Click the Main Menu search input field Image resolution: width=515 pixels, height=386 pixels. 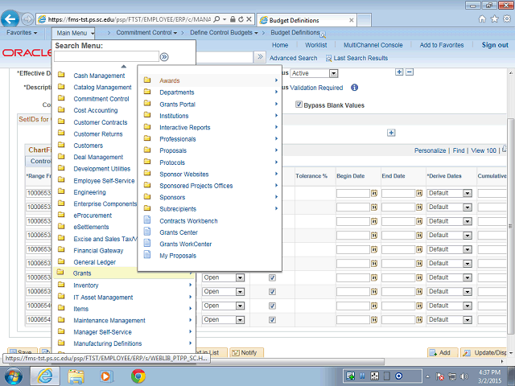pyautogui.click(x=105, y=57)
